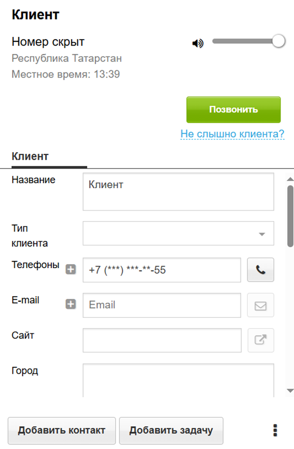Image resolution: width=294 pixels, height=449 pixels.
Task: Click the volume slider handle
Action: coord(278,41)
